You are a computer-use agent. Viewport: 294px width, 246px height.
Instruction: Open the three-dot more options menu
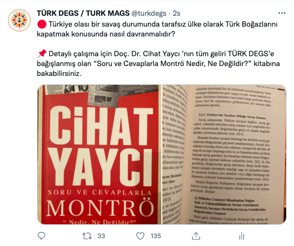tap(282, 13)
